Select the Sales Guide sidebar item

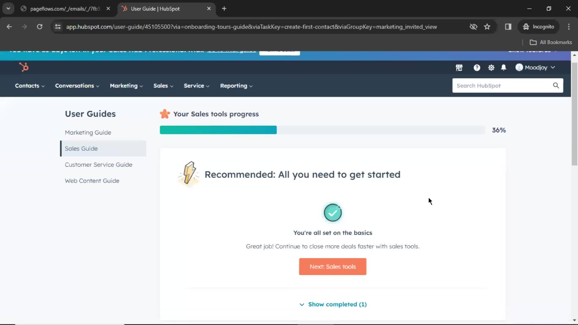(x=81, y=148)
